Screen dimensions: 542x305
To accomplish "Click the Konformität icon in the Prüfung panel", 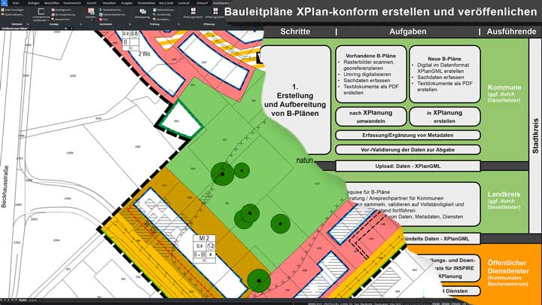I will tap(154, 14).
